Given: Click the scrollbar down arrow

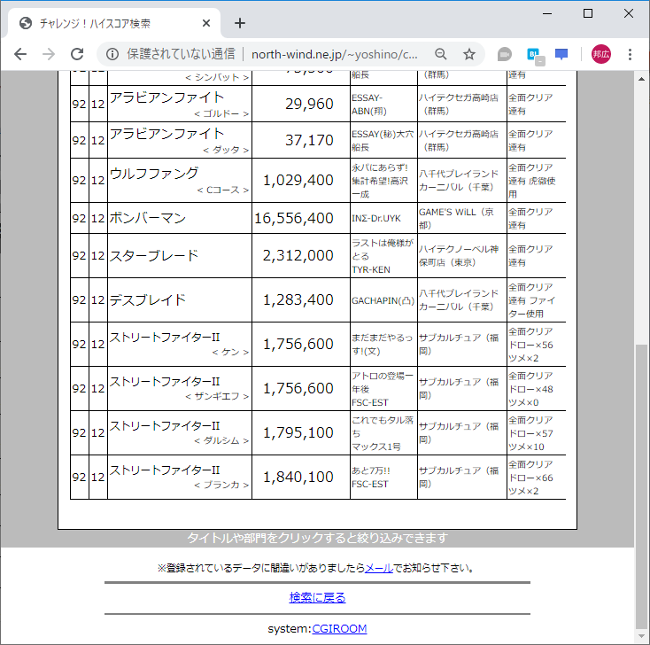Looking at the screenshot, I should (x=641, y=636).
